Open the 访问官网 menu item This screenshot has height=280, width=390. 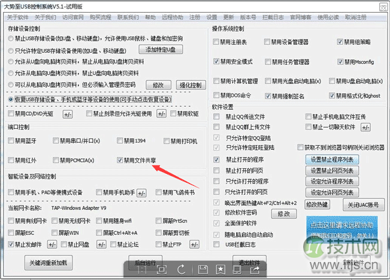point(72,17)
